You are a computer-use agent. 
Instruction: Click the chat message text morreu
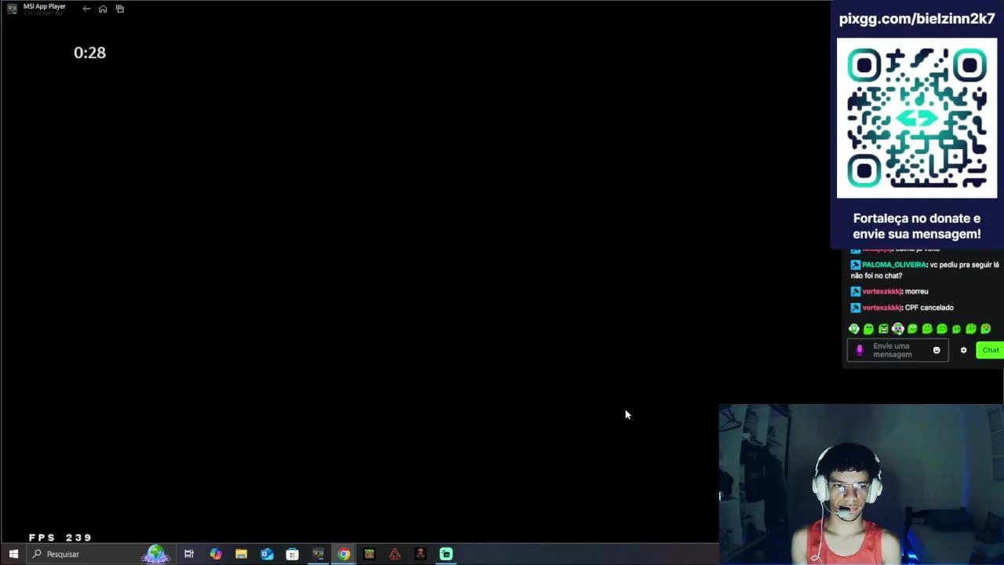(916, 291)
